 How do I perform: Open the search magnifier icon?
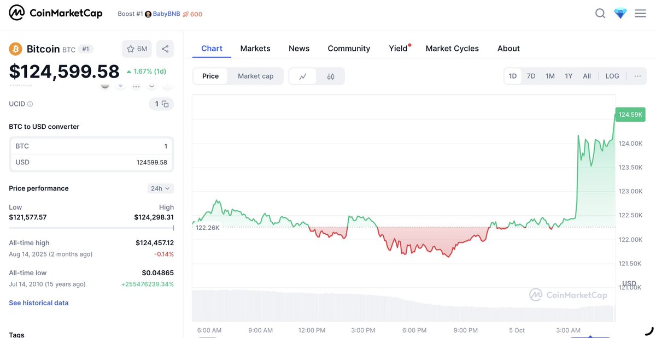600,14
